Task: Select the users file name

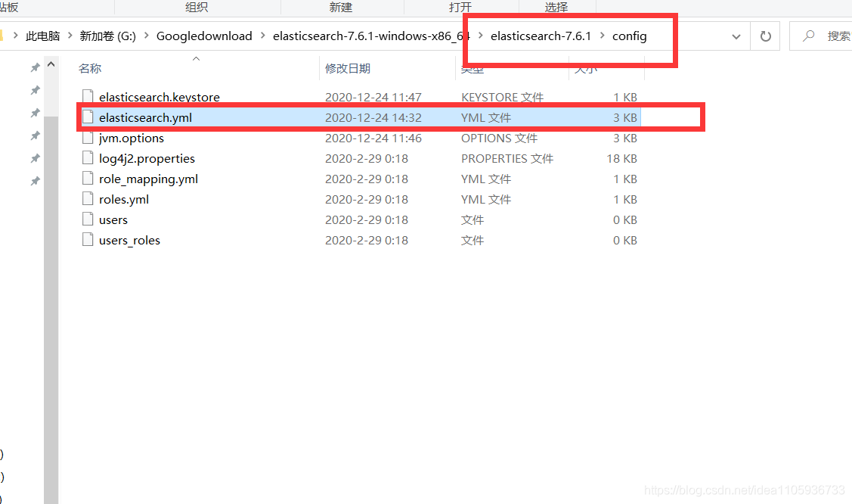Action: [x=113, y=219]
